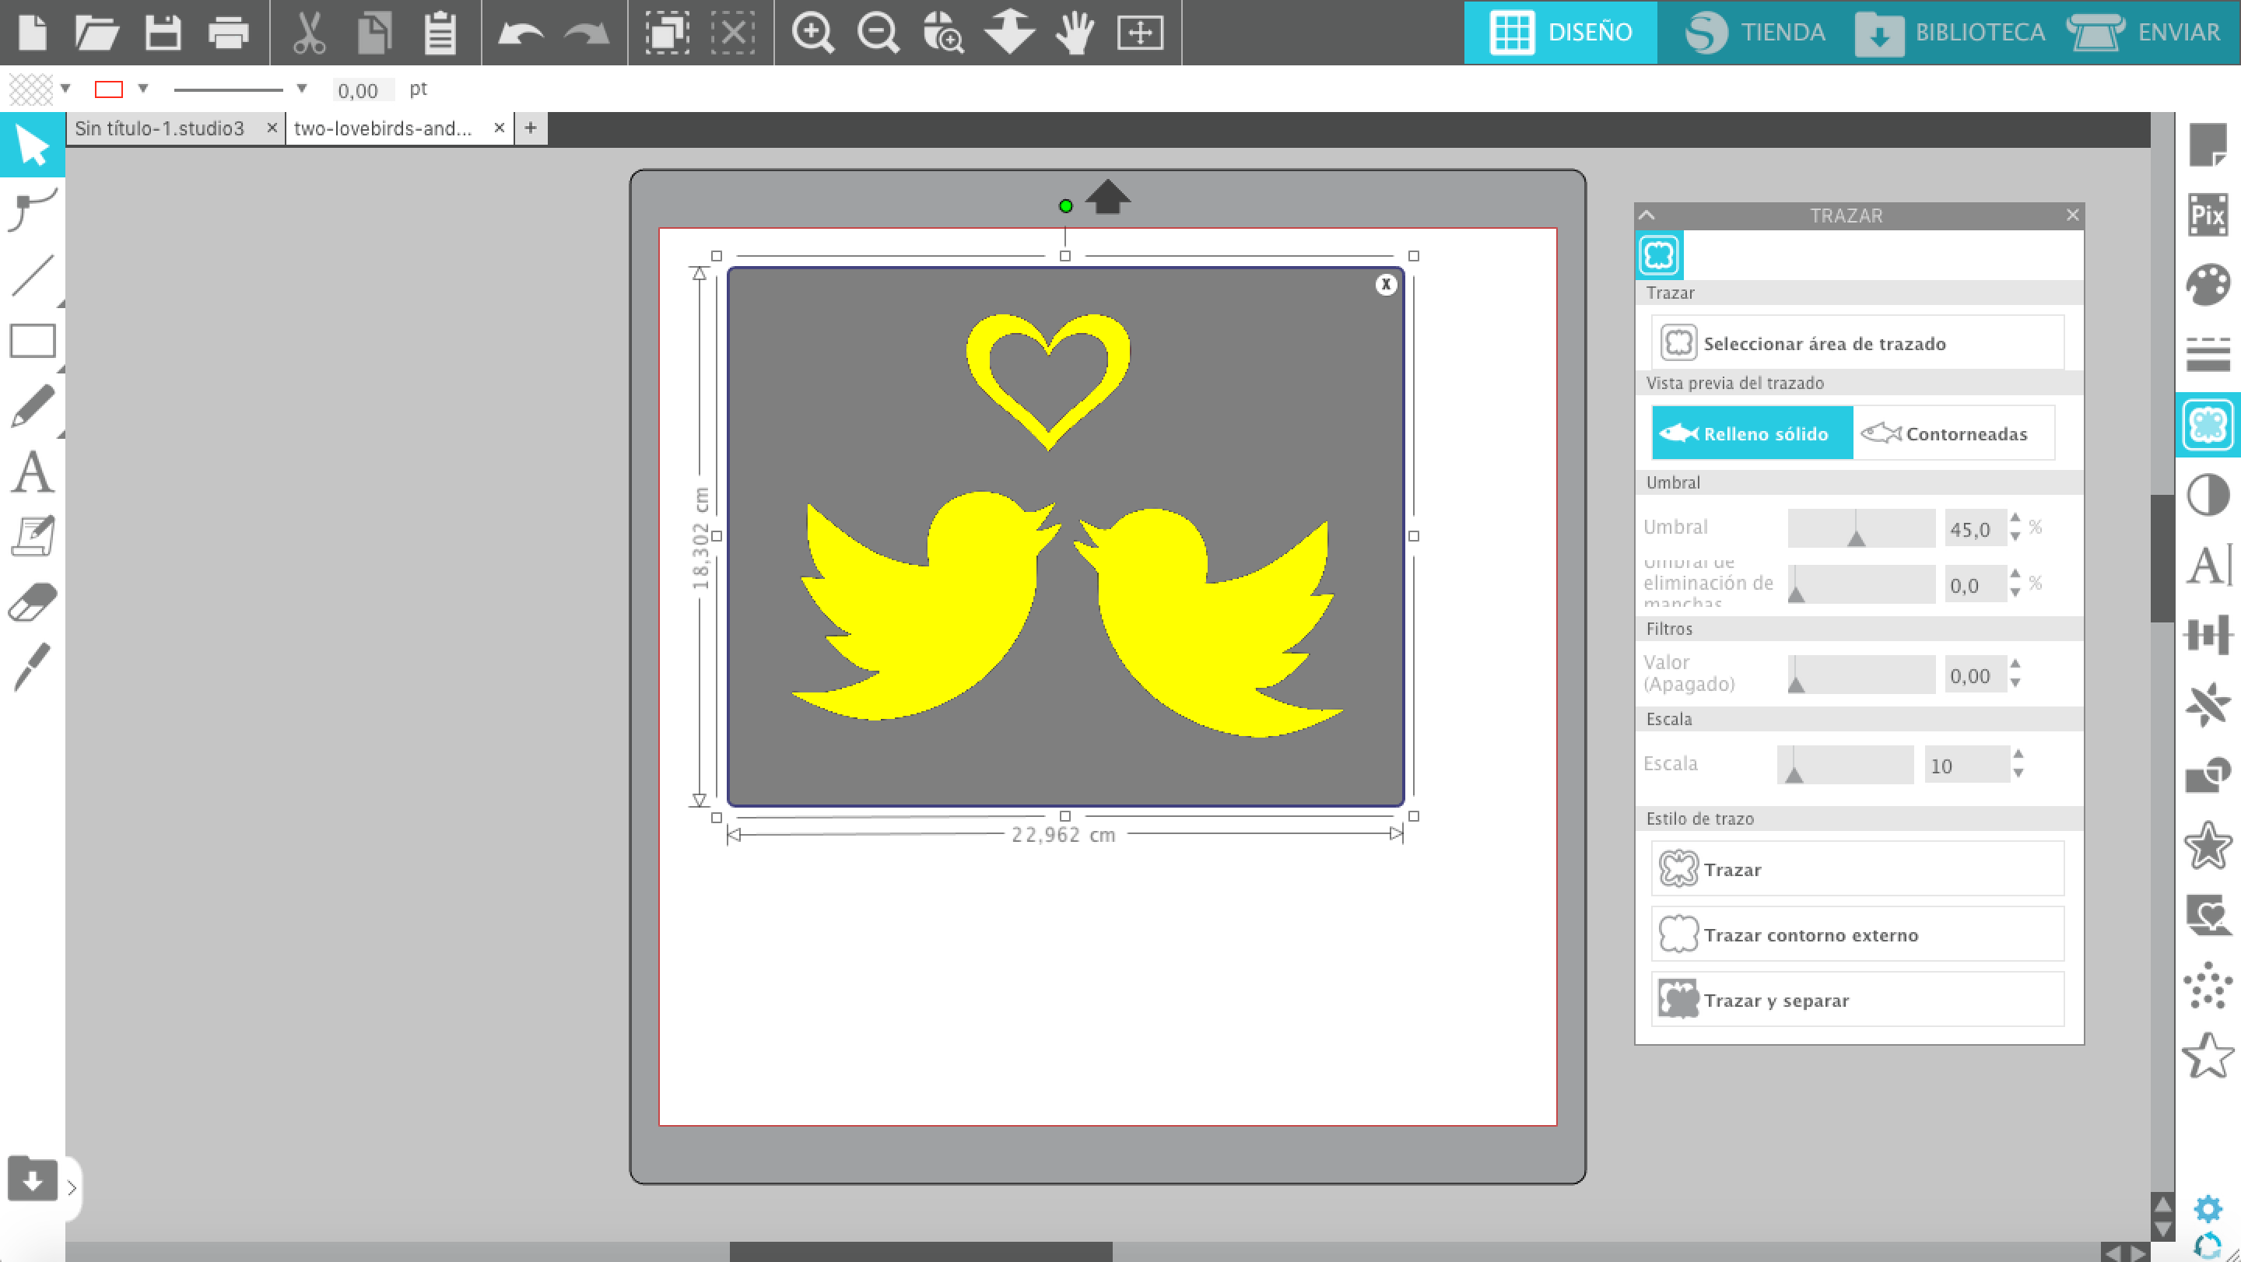Paste from clipboard icon in toolbar
Image resolution: width=2241 pixels, height=1262 pixels.
point(440,32)
